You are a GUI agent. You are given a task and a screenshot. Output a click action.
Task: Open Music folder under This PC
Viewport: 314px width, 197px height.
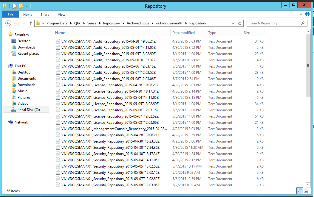point(22,91)
